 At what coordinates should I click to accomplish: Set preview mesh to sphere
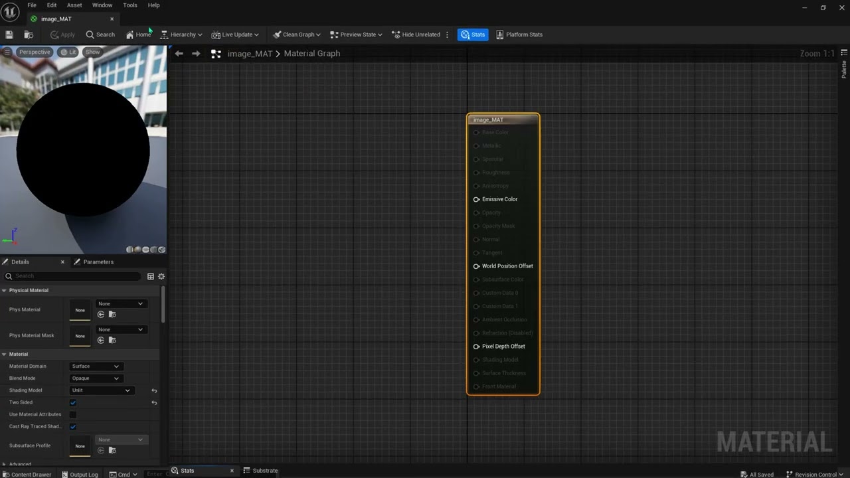(x=138, y=250)
